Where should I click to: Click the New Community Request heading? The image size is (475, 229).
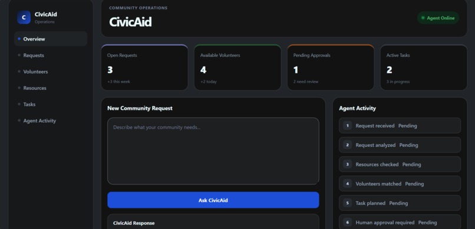click(x=140, y=108)
